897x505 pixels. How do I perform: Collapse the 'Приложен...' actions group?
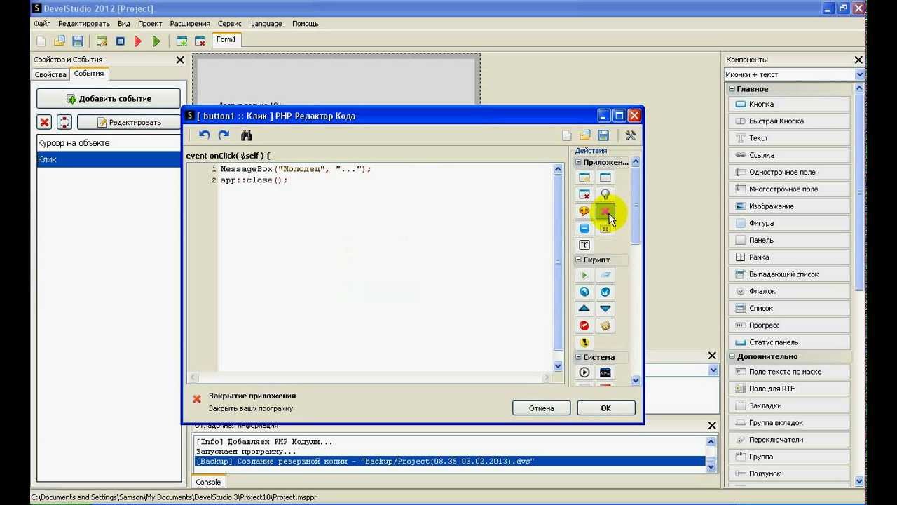click(x=579, y=162)
